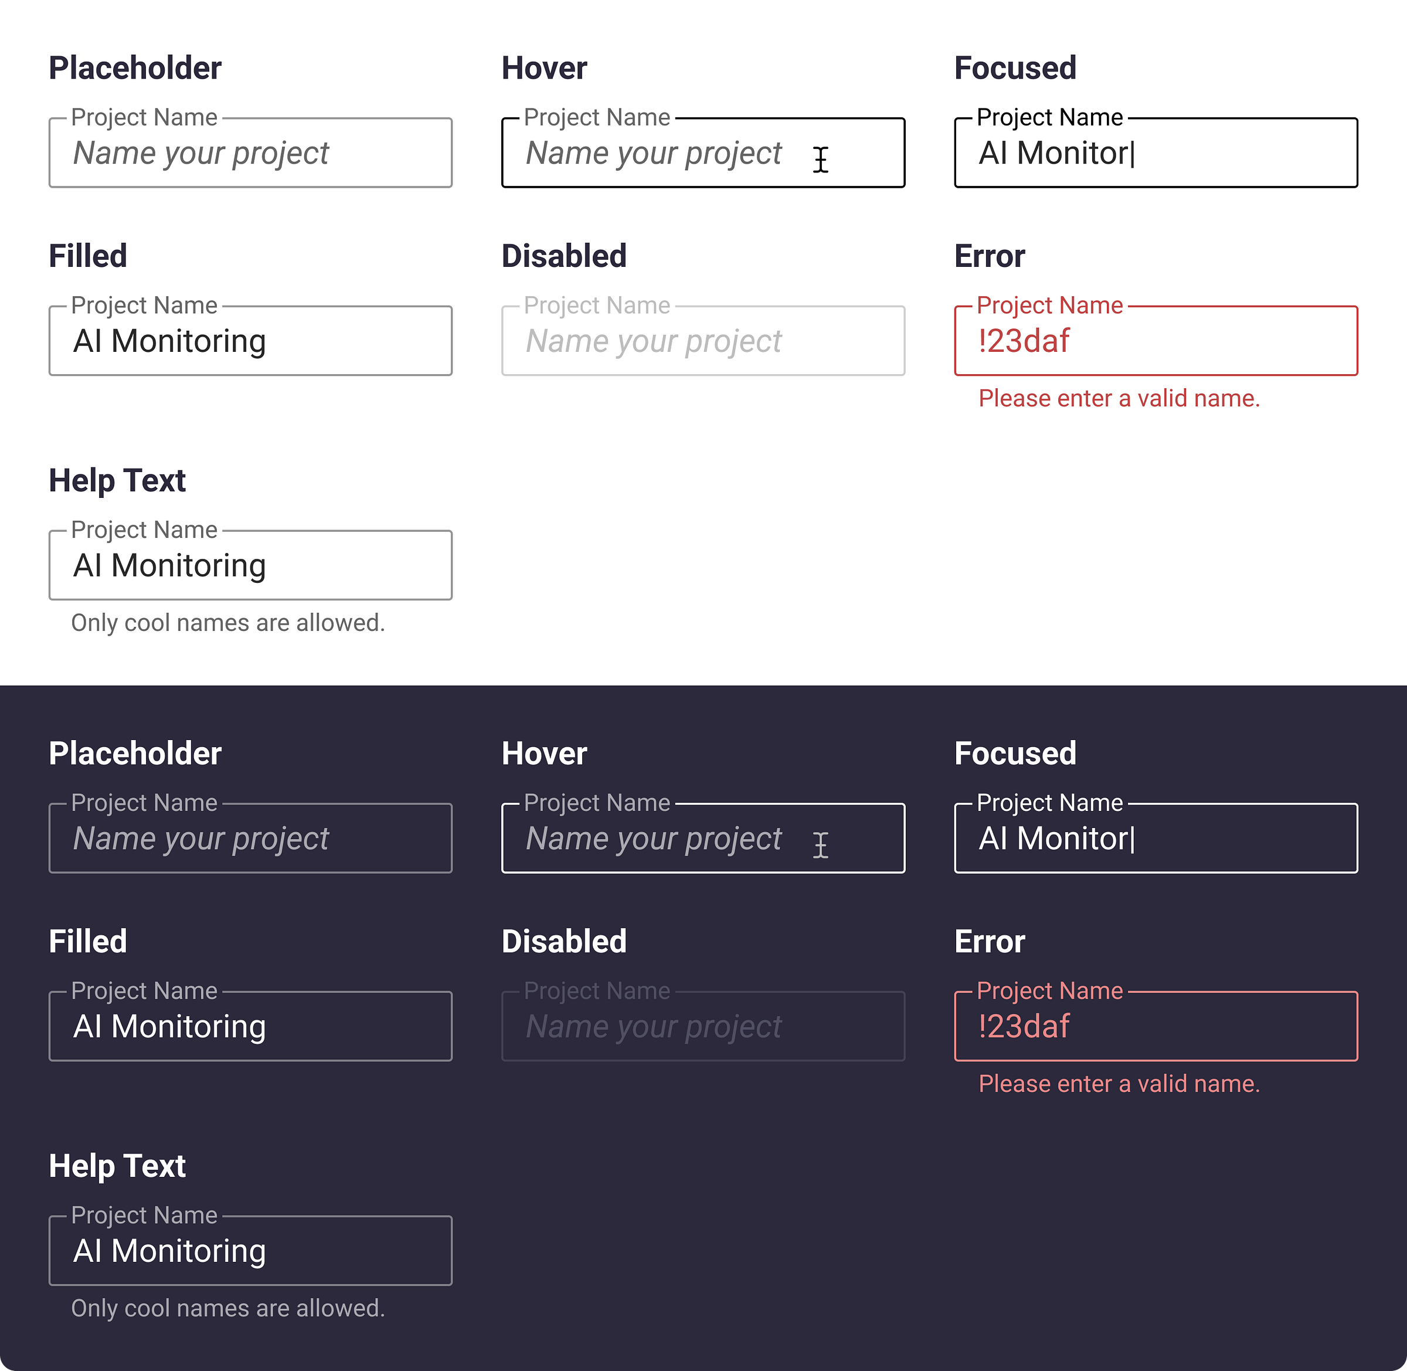Image resolution: width=1407 pixels, height=1371 pixels.
Task: Click the Error heading in dark section
Action: [x=989, y=941]
